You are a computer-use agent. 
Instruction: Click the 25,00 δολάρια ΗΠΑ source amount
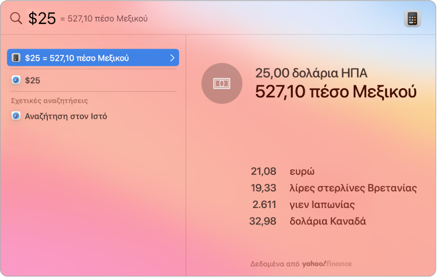311,73
